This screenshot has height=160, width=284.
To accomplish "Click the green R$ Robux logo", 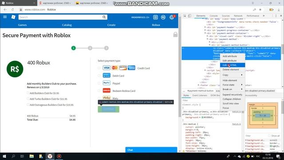I will [x=15, y=69].
